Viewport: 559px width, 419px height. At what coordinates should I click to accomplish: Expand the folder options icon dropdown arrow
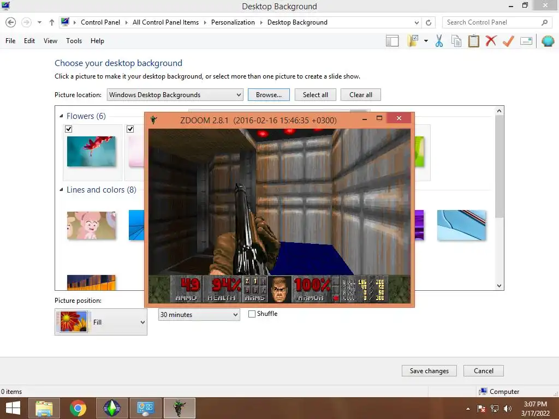[426, 40]
